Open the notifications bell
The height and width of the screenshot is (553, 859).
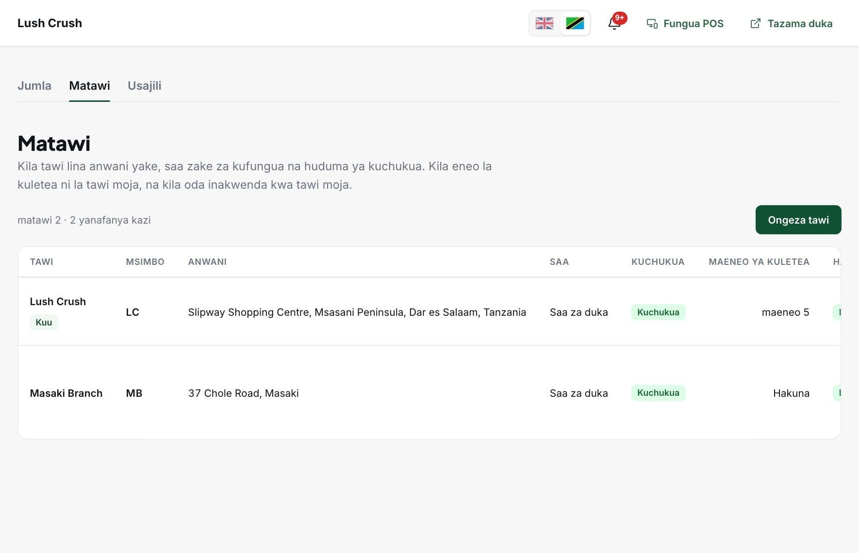(614, 23)
